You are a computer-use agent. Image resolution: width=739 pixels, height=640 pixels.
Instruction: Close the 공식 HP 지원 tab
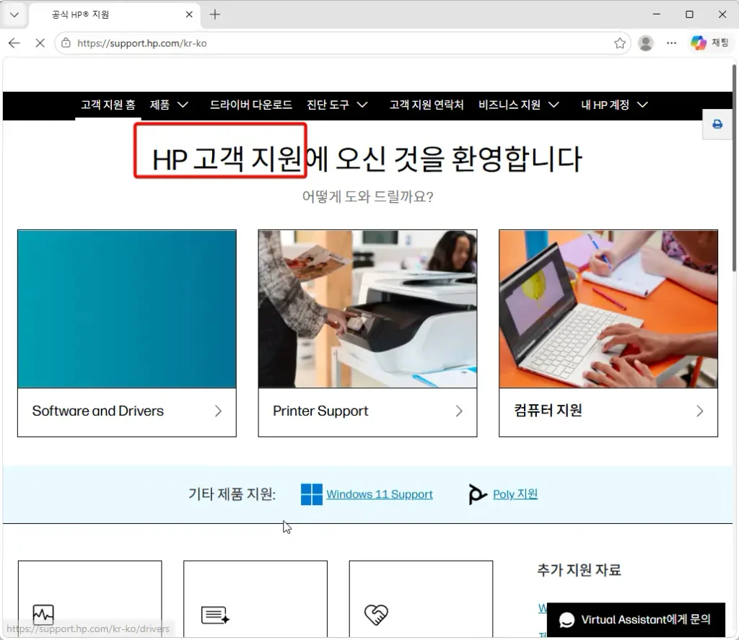tap(189, 14)
